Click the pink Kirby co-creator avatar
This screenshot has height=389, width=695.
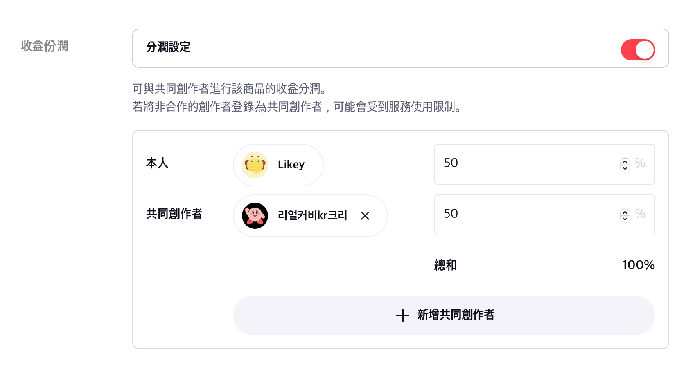(255, 216)
